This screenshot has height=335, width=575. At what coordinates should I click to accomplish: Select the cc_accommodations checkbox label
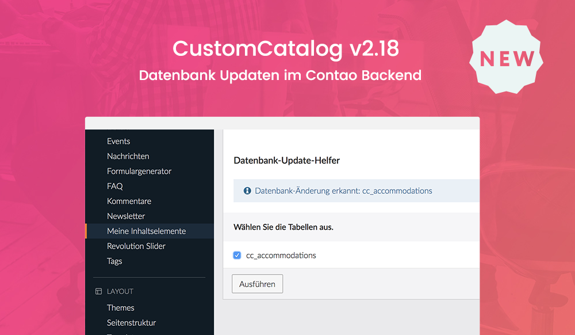pos(281,256)
